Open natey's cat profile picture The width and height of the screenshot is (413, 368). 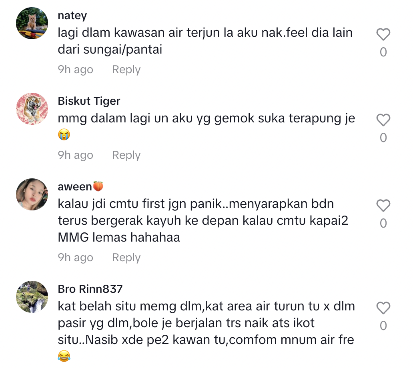tap(32, 23)
